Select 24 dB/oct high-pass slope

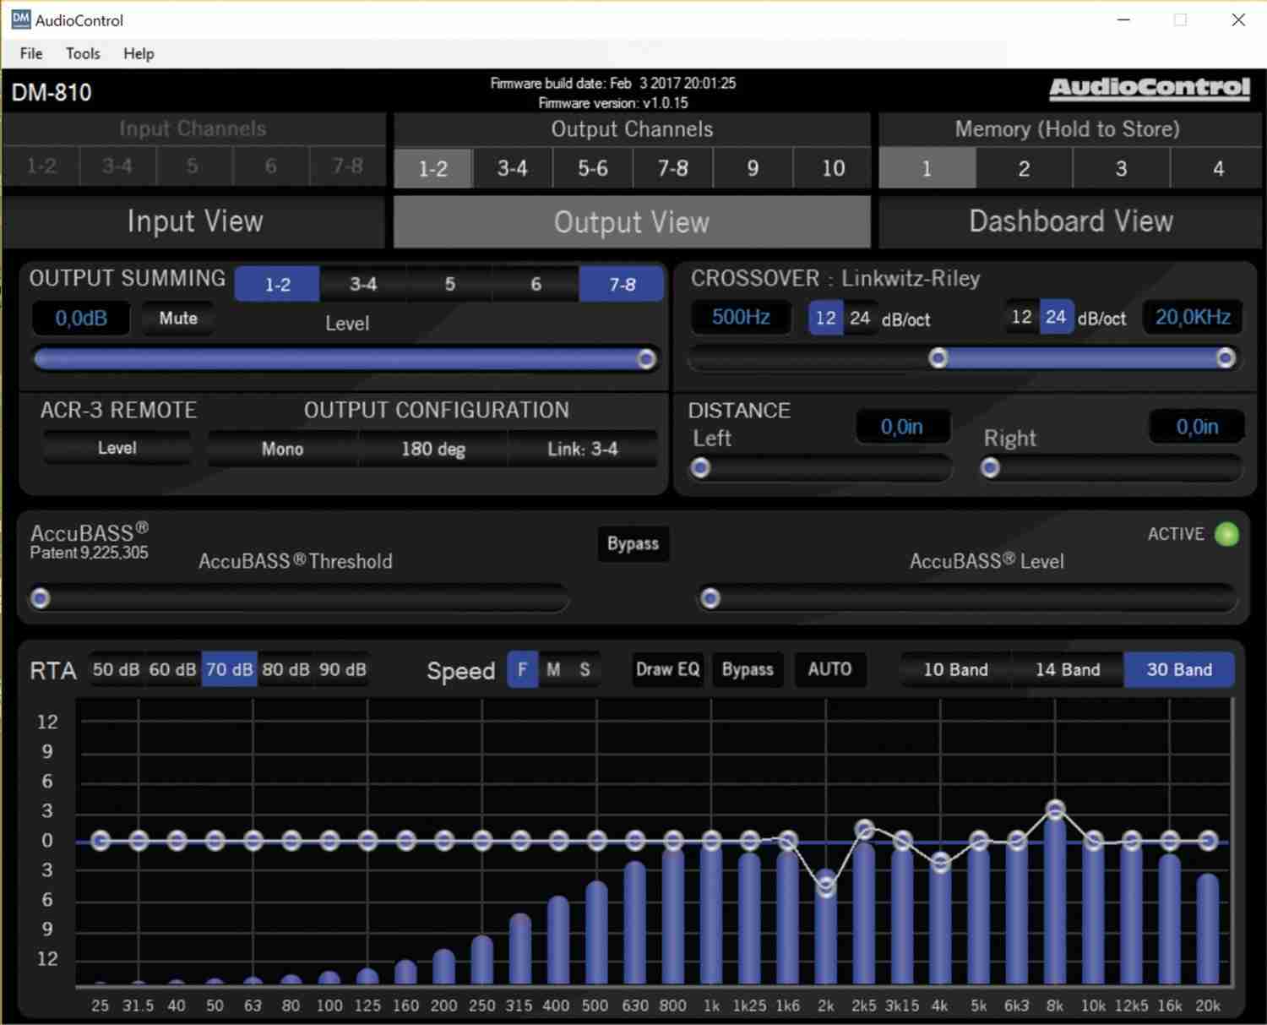pyautogui.click(x=860, y=318)
